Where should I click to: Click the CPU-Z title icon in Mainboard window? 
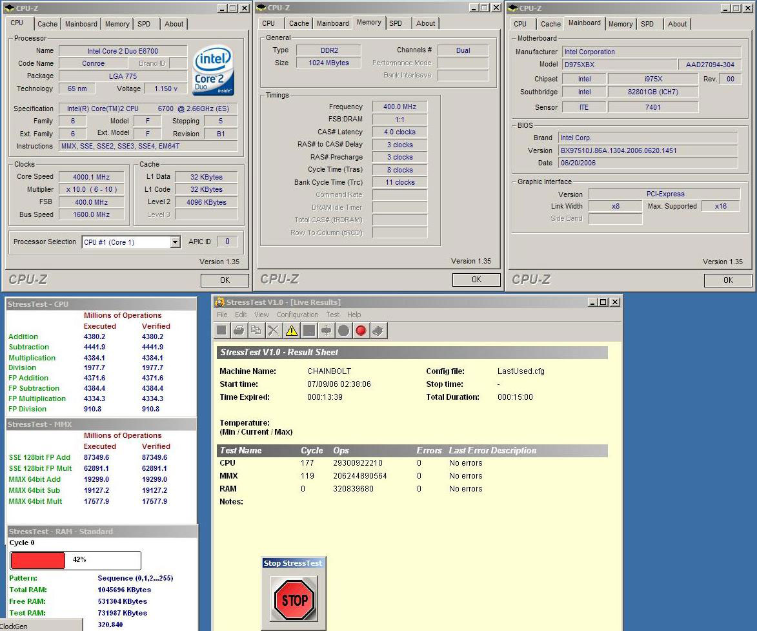[512, 8]
